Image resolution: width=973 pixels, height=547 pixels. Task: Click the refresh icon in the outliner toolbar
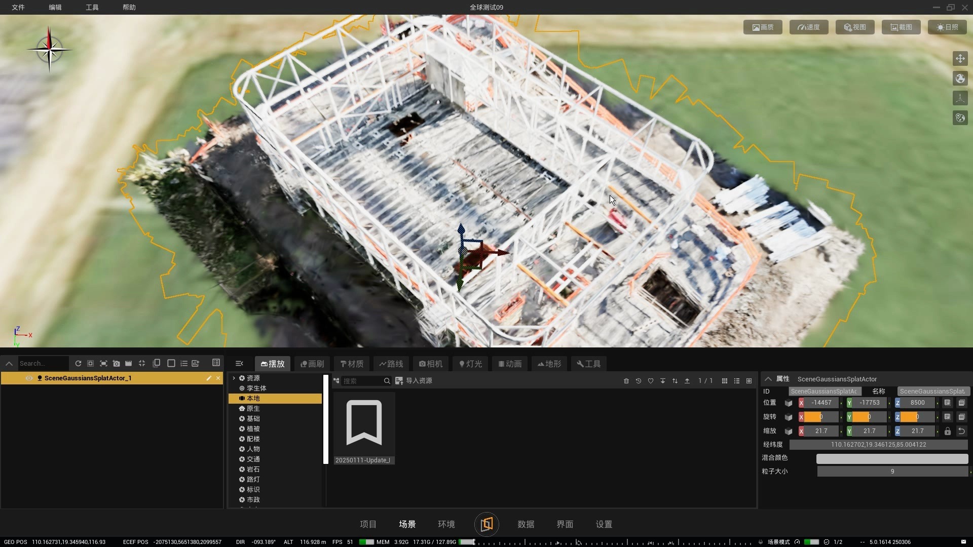(78, 364)
